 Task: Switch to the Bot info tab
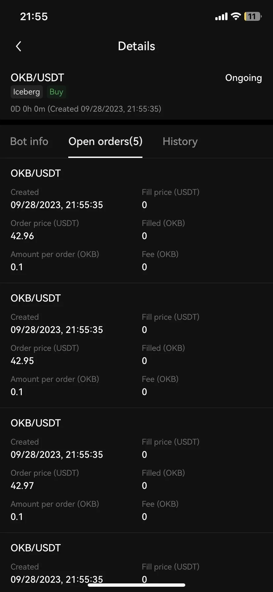coord(29,141)
